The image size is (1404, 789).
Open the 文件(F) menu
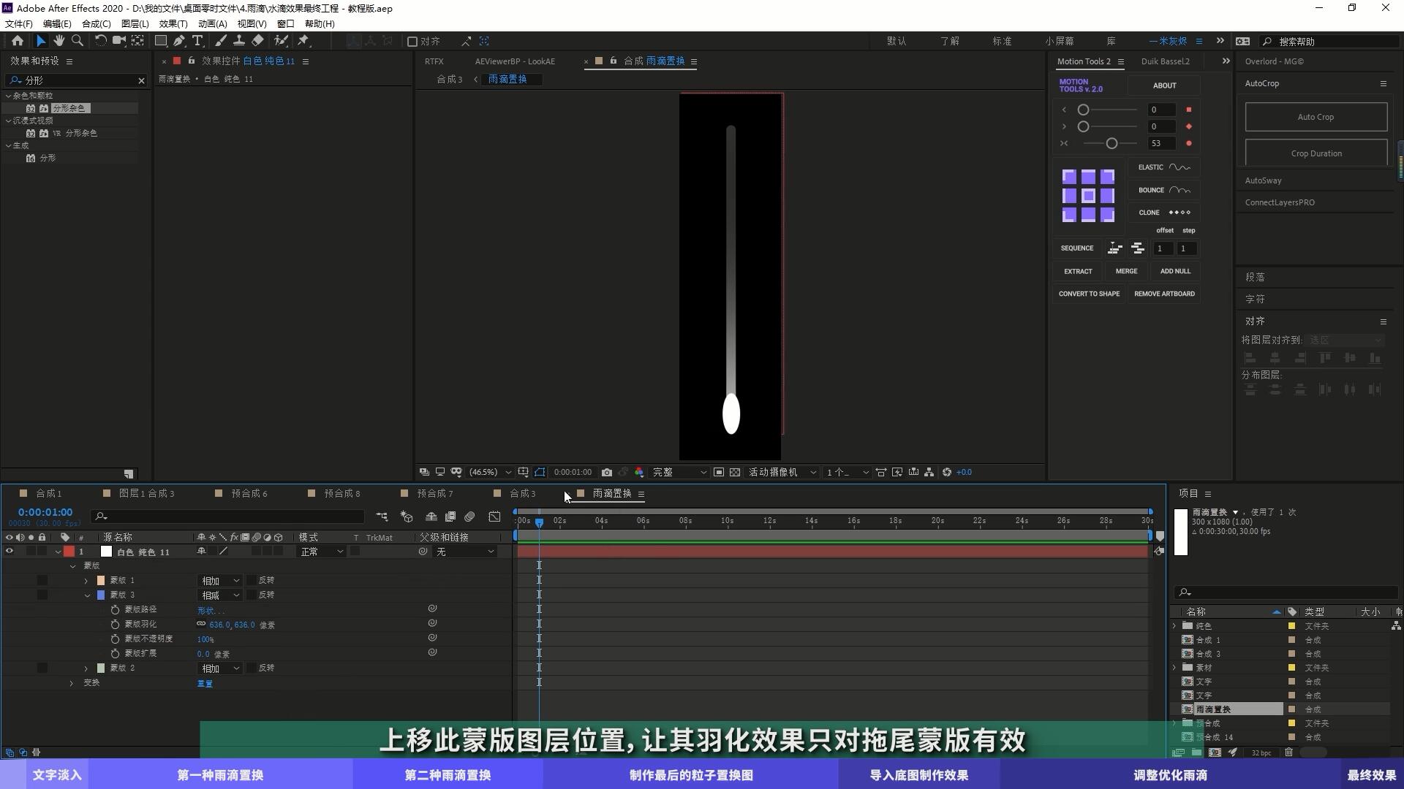(x=19, y=23)
